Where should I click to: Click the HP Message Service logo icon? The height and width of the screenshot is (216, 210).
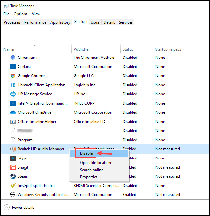(x=13, y=94)
